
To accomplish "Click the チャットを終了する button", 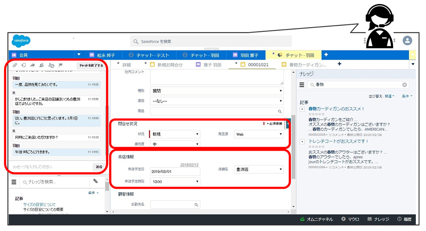I will pos(91,65).
